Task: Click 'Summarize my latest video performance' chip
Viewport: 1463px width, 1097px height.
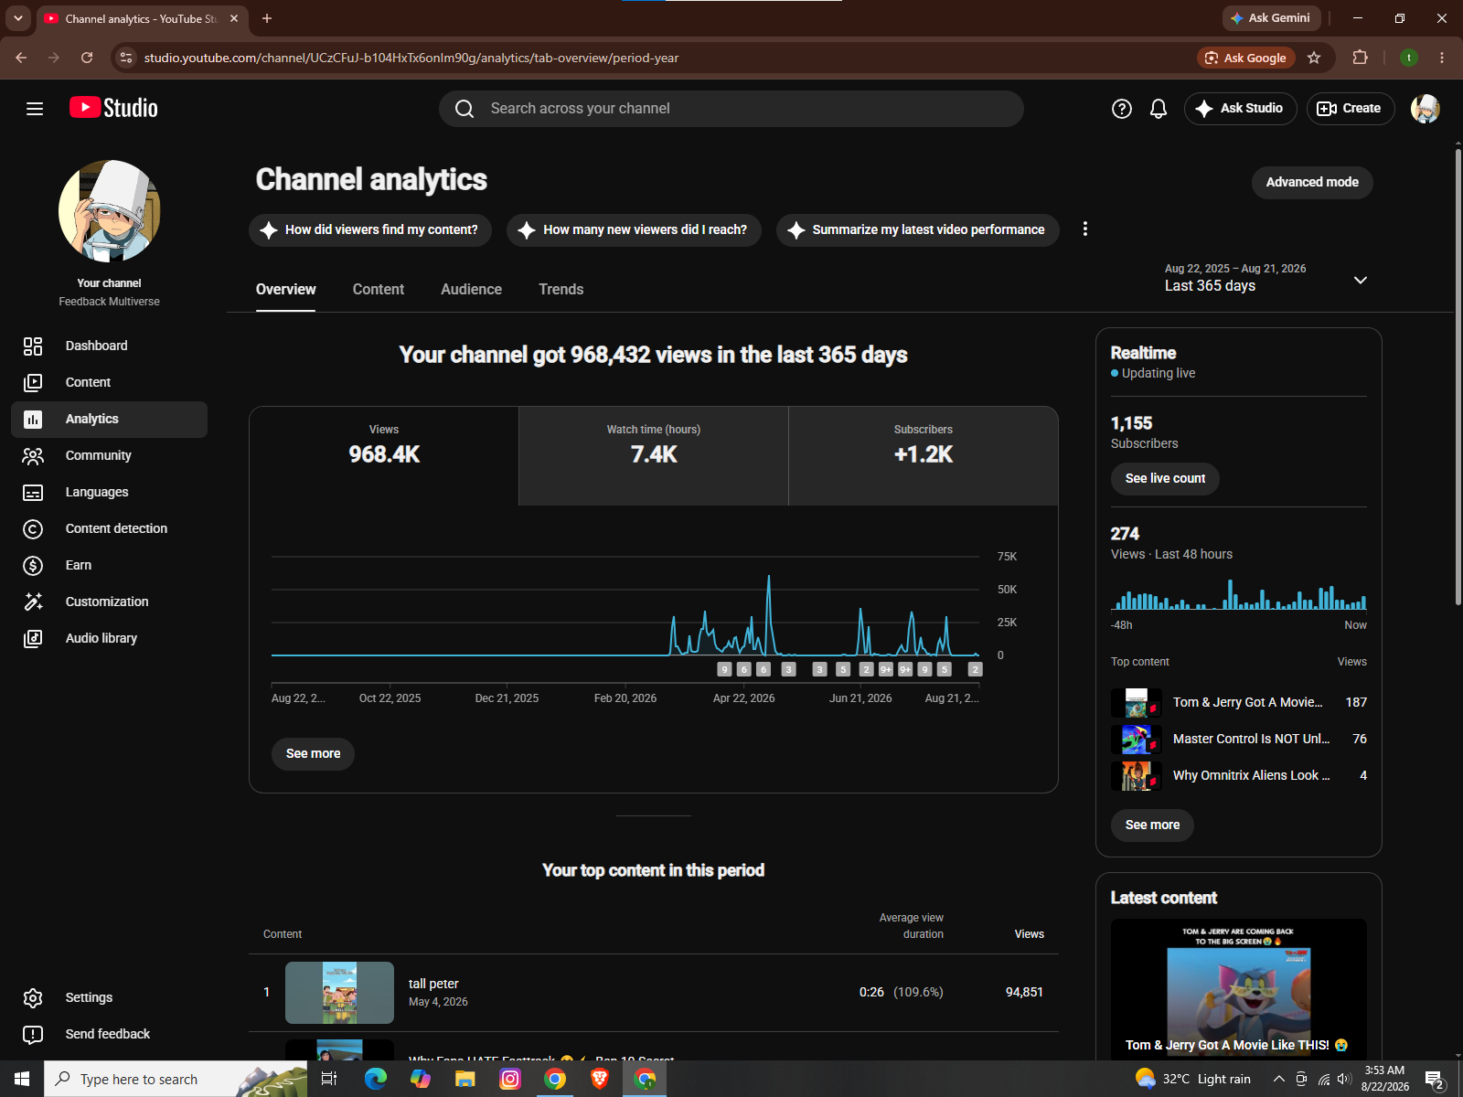Action: [918, 230]
